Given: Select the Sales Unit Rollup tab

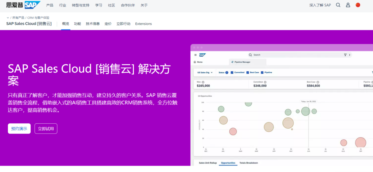Looking at the screenshot, I should click(208, 163).
